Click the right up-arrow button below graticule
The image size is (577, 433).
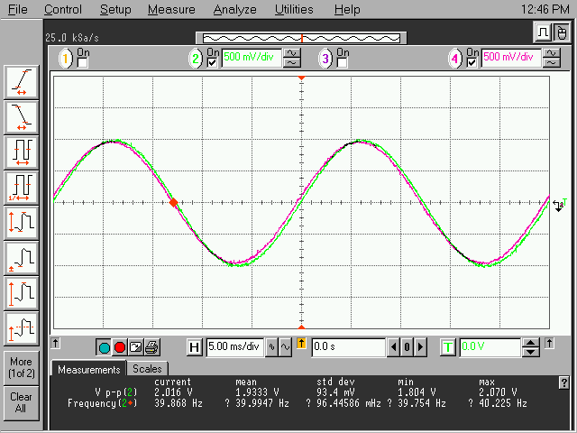coord(549,343)
